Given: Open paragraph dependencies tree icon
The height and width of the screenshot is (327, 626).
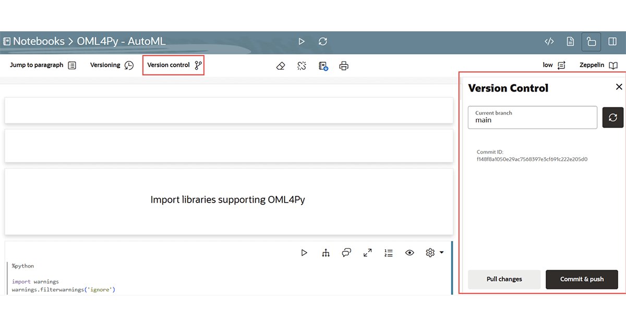Looking at the screenshot, I should [326, 253].
